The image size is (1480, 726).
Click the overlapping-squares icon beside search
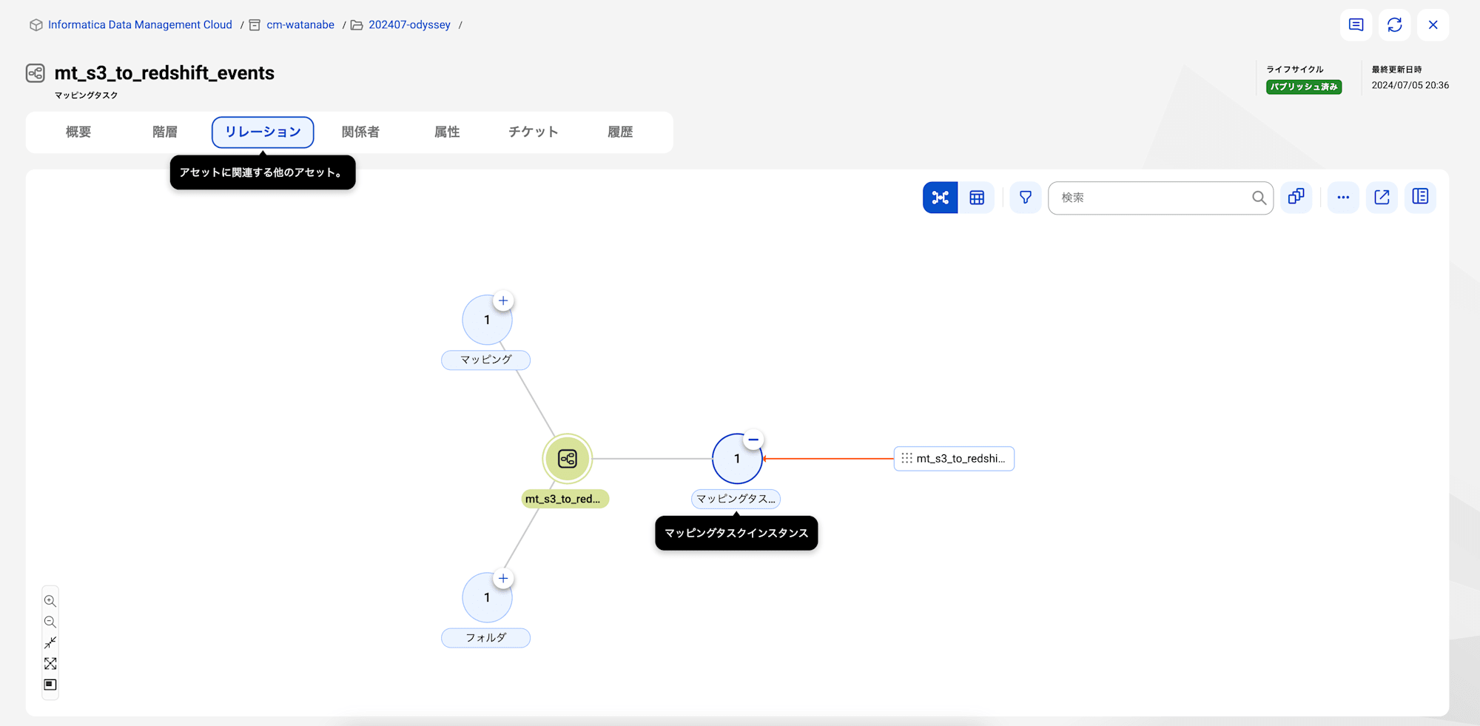(1296, 197)
